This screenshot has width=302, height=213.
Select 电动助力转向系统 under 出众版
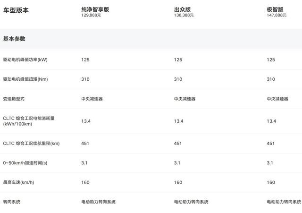click(x=191, y=202)
